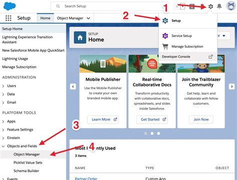This screenshot has width=237, height=180.
Task: Click the blue house icon beside SETUP Home
Action: click(80, 37)
